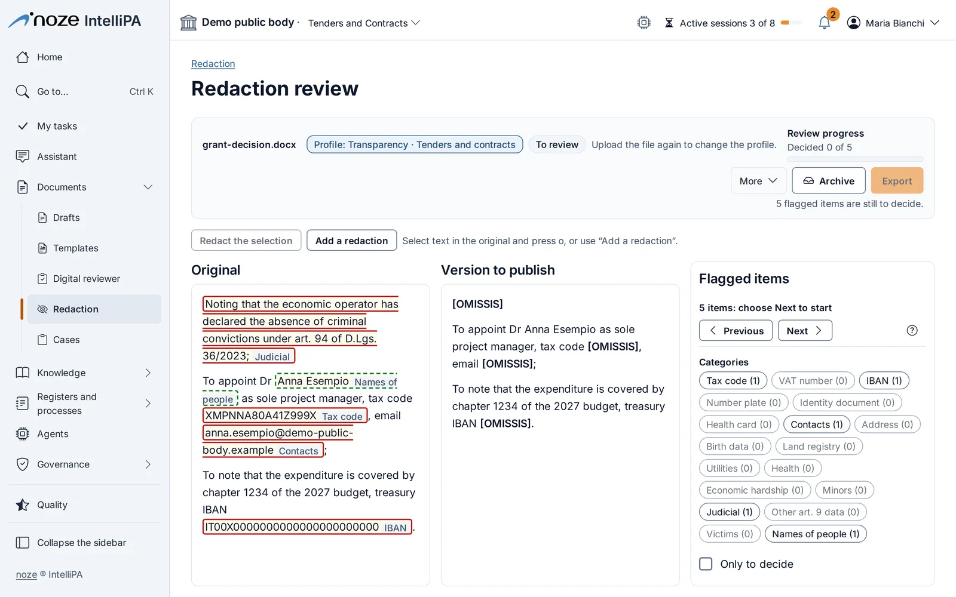
Task: Toggle the Tax code (1) category chip
Action: 733,381
